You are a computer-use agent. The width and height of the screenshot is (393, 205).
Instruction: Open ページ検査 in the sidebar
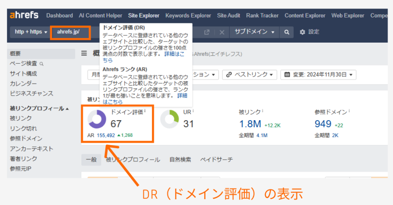click(23, 64)
